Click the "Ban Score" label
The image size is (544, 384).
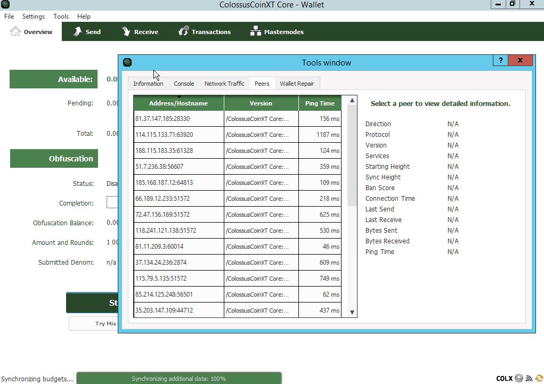coord(380,187)
